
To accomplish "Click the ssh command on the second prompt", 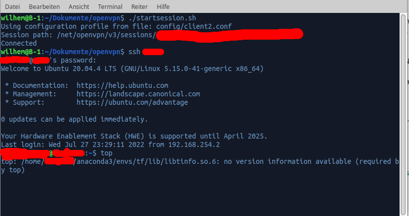I will 134,52.
